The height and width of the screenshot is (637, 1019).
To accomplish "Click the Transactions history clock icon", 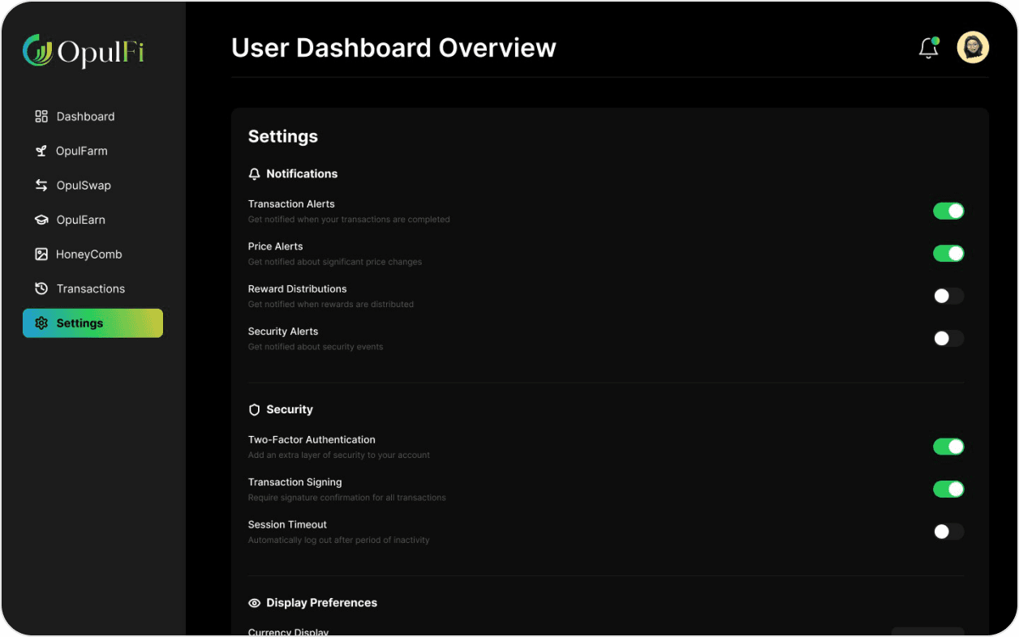I will click(41, 289).
